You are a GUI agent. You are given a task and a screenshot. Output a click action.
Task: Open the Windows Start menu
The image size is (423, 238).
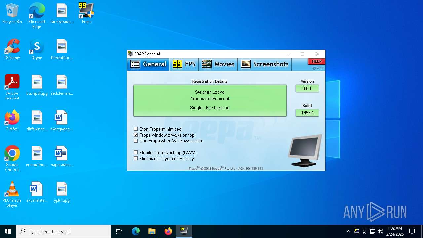(x=8, y=231)
